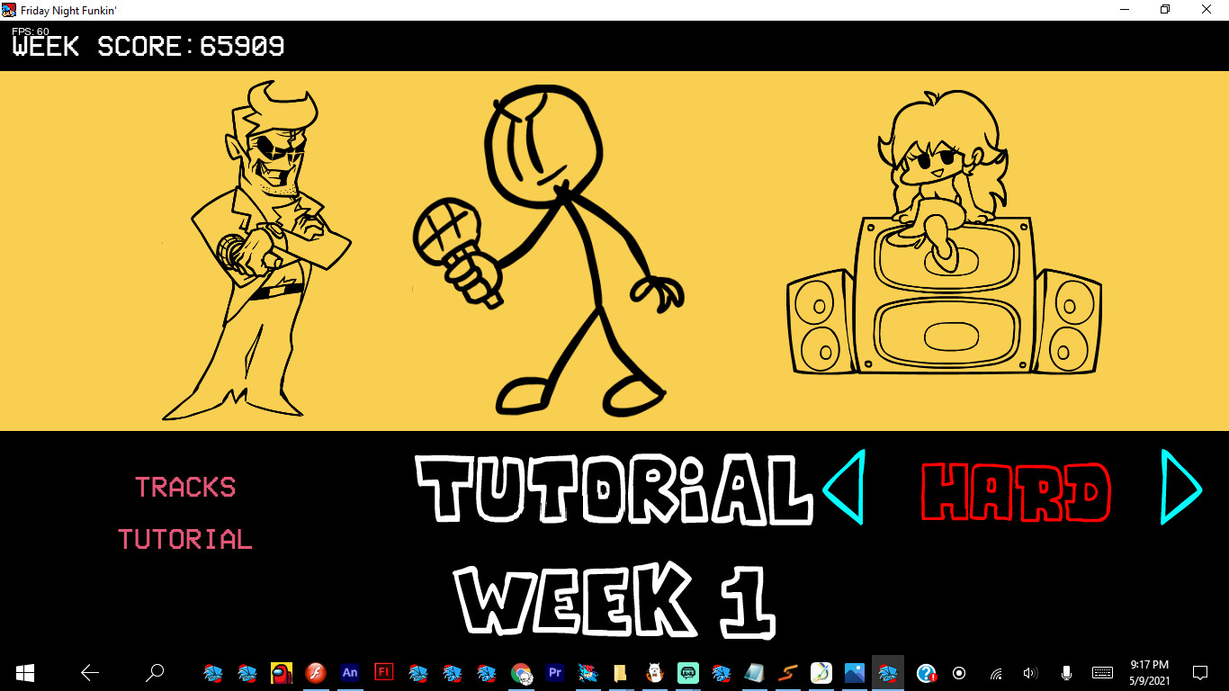
Task: Open the Notepad taskbar icon
Action: (754, 673)
